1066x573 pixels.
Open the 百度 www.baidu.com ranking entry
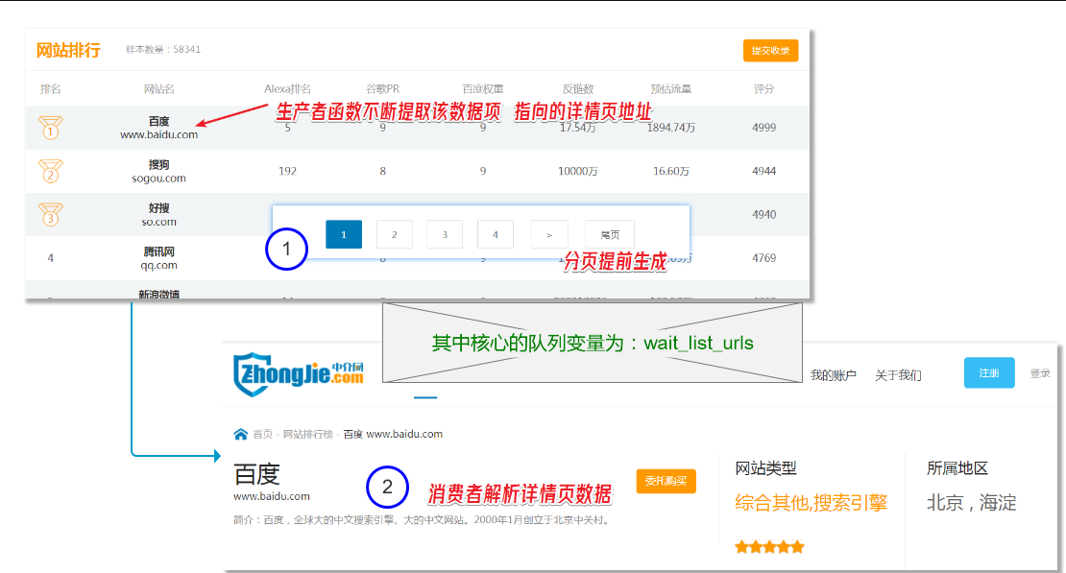coord(159,128)
